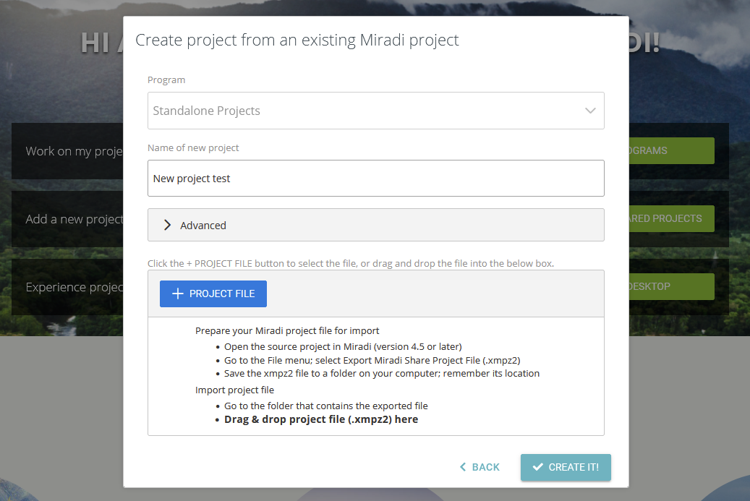Select the "Work on my projects" row
750x501 pixels.
click(69, 151)
